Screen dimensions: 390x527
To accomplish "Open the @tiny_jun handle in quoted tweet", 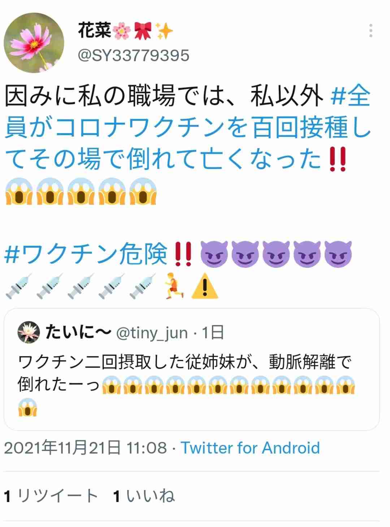I will 152,333.
